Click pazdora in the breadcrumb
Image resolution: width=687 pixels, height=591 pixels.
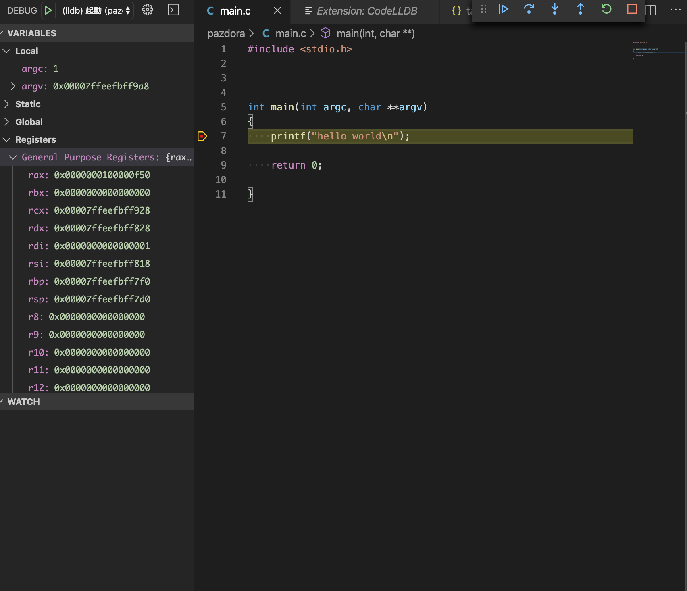tap(226, 33)
